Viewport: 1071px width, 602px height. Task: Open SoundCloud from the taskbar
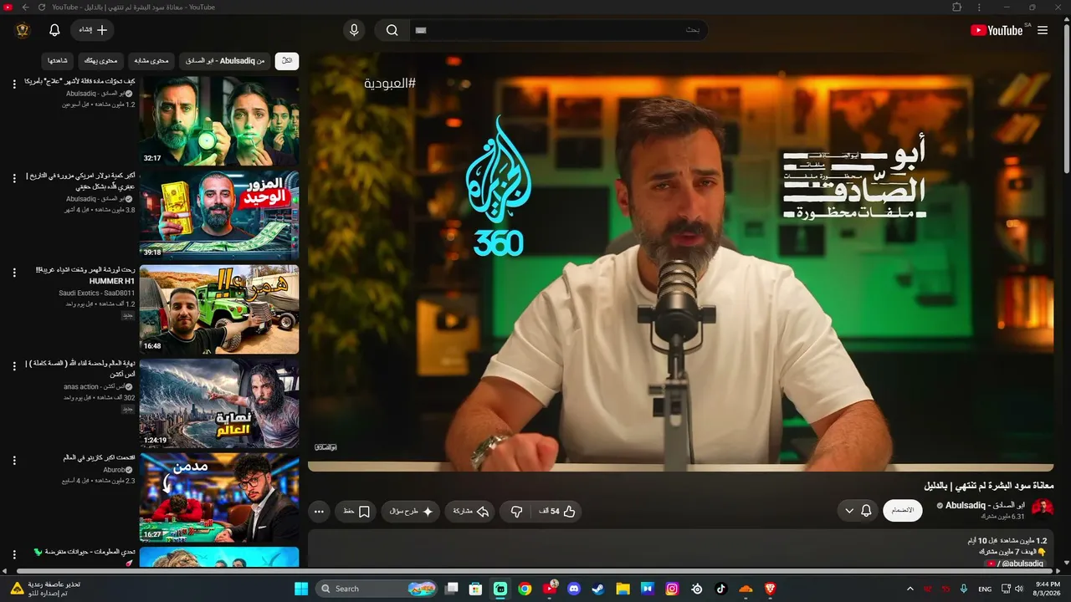[x=746, y=589]
